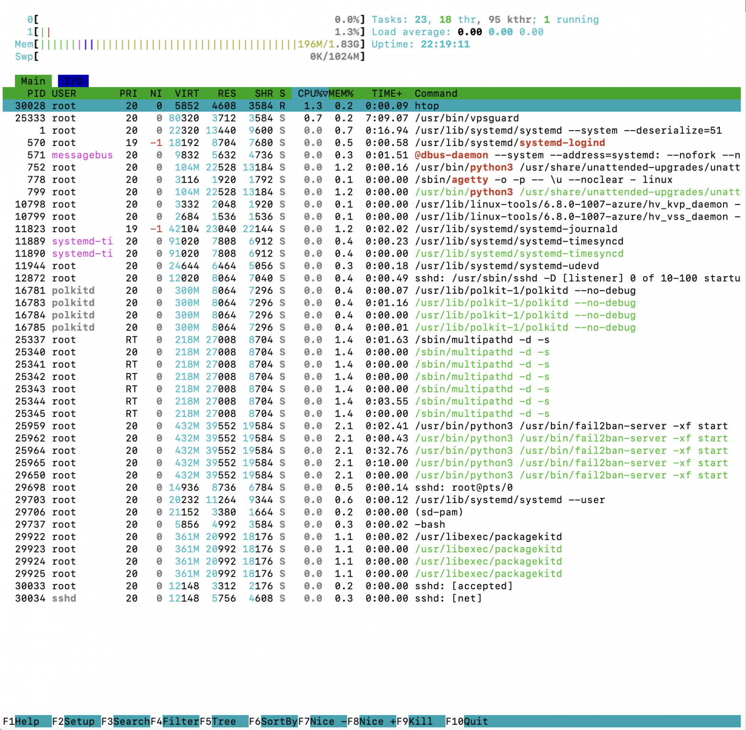Open F2 Setup in the function bar
The image size is (746, 730).
(76, 721)
